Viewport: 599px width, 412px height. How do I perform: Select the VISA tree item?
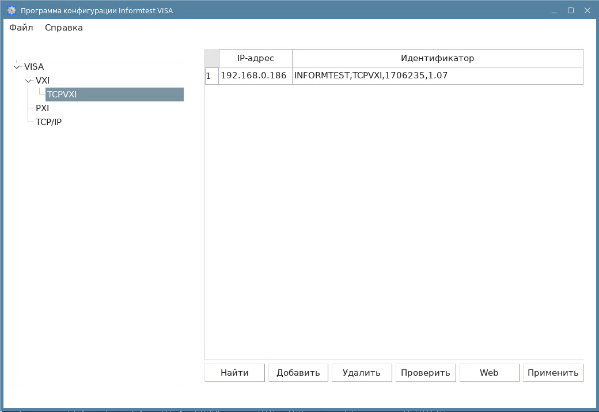(x=34, y=67)
